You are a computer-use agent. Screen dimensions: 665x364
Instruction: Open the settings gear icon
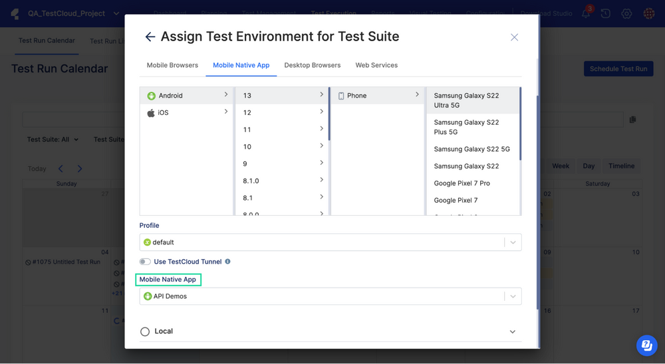coord(626,13)
